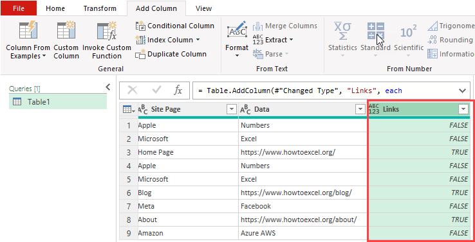Click the https://www.howtoexcel.org/ cell
This screenshot has width=475, height=242.
pyautogui.click(x=303, y=152)
